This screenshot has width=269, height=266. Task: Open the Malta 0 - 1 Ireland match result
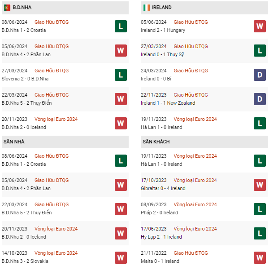coord(160,261)
